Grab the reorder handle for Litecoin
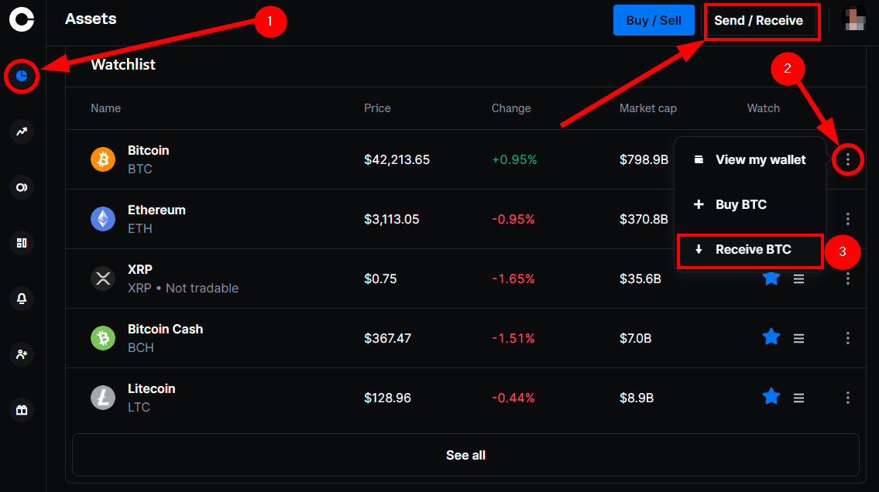 coord(798,398)
